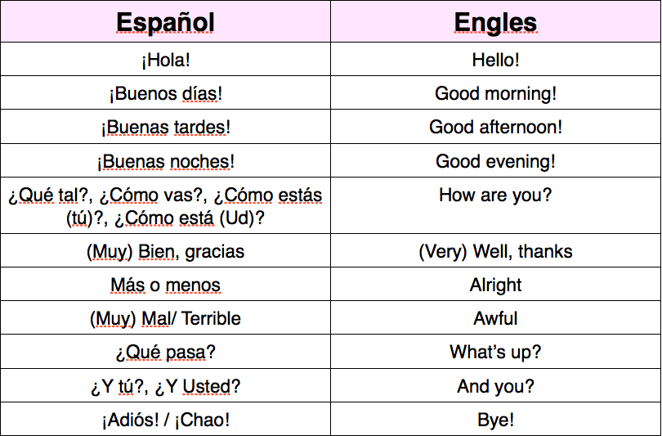The height and width of the screenshot is (436, 662).
Task: Click the "Español" column header
Action: pos(165,22)
